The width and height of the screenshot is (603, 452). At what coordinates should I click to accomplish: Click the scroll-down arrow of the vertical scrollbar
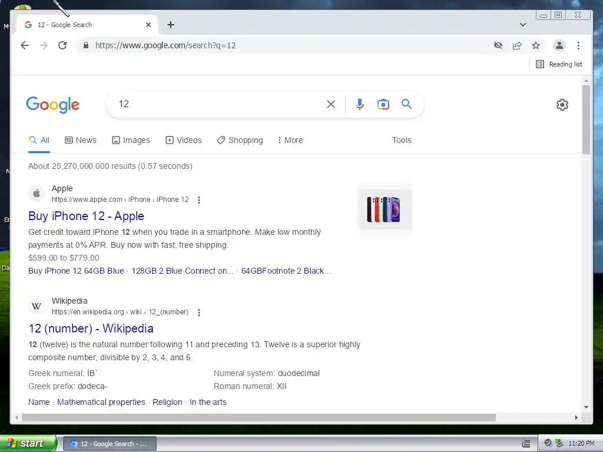tap(586, 407)
